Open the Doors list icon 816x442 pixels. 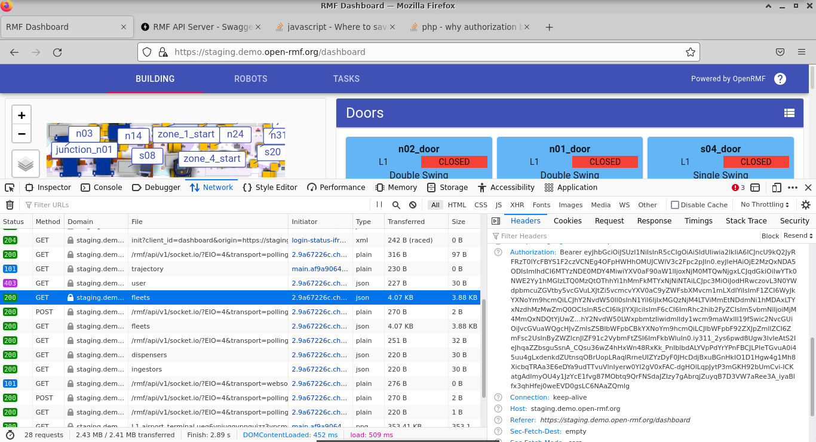coord(789,112)
